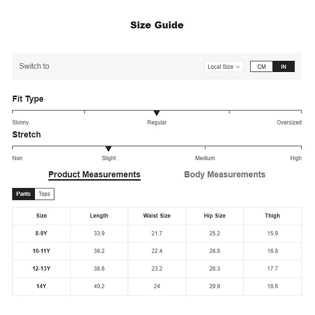The height and width of the screenshot is (315, 315).
Task: Switch units to CM
Action: [261, 67]
